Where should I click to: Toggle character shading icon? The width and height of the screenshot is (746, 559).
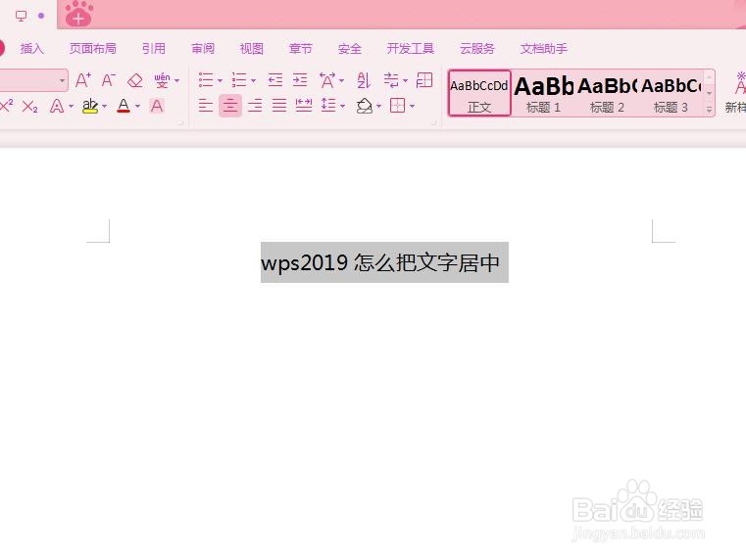(x=157, y=106)
